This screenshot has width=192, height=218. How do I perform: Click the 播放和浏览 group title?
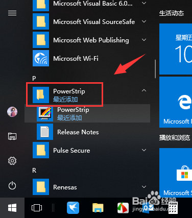[175, 138]
